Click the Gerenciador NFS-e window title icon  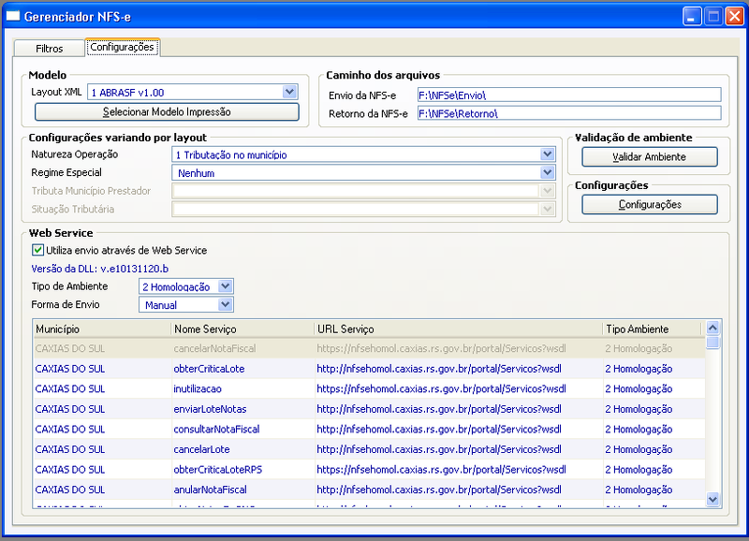click(13, 16)
